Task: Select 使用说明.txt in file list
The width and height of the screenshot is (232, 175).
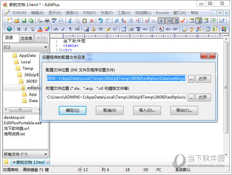Action: 14,134
